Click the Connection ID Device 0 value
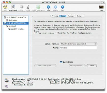107x93 pixels. 30,85
